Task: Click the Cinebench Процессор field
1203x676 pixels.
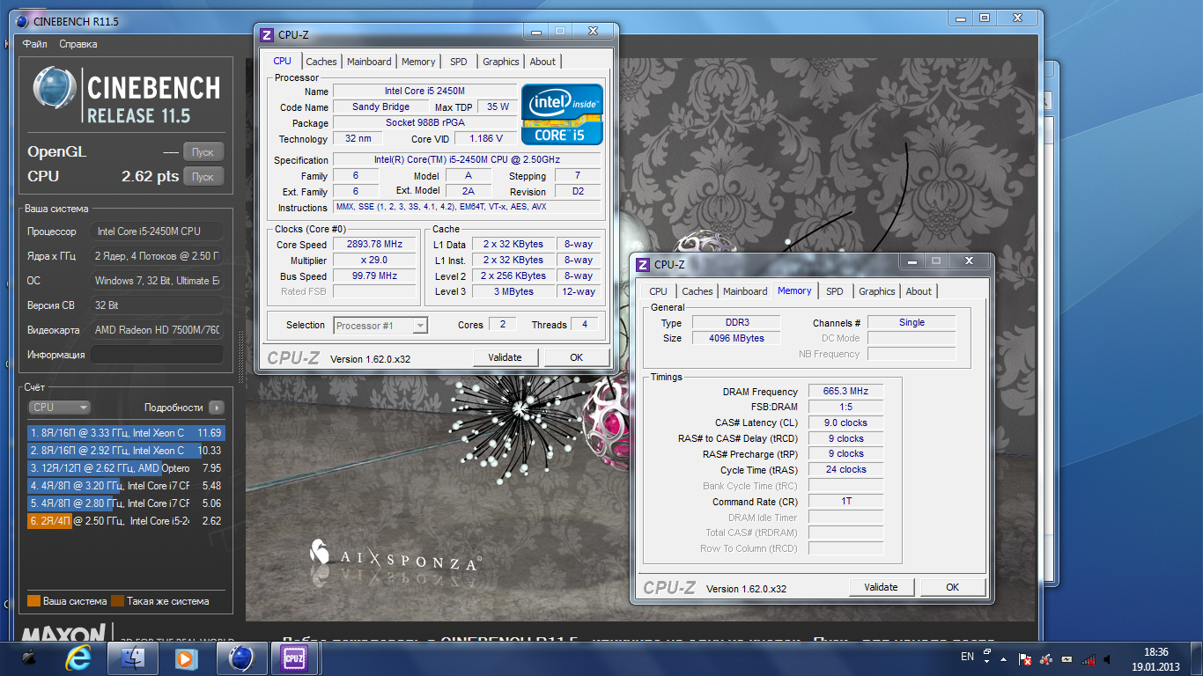Action: 158,231
